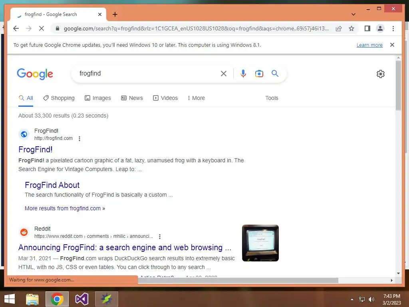Image resolution: width=409 pixels, height=307 pixels.
Task: Go to the Google homepage logo
Action: [35, 74]
